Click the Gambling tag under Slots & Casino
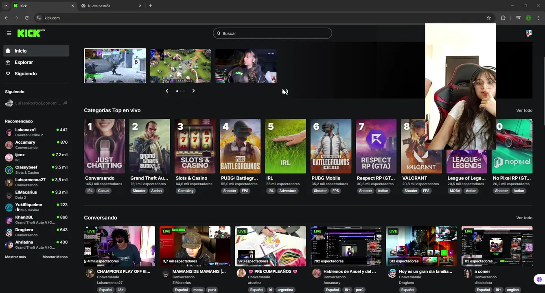 tap(186, 191)
